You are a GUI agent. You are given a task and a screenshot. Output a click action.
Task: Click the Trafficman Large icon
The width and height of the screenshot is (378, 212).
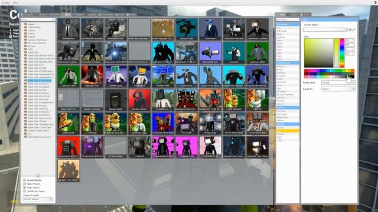[x=139, y=123]
